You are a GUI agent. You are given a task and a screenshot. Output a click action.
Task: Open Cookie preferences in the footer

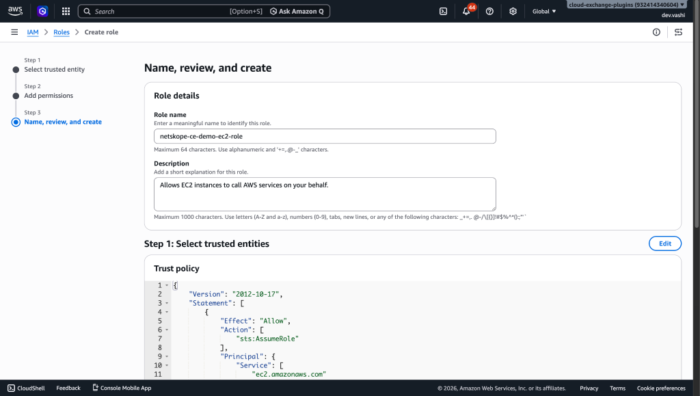[x=661, y=388]
